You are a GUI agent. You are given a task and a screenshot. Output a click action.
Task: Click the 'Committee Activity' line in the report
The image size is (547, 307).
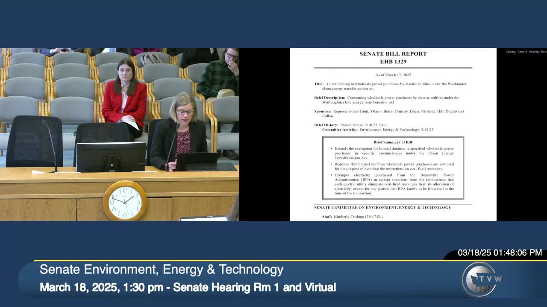point(378,130)
